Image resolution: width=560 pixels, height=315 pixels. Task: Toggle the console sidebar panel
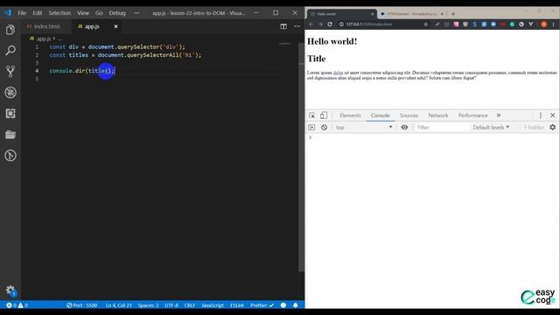[x=311, y=128]
